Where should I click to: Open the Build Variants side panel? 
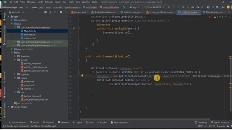tap(4, 110)
